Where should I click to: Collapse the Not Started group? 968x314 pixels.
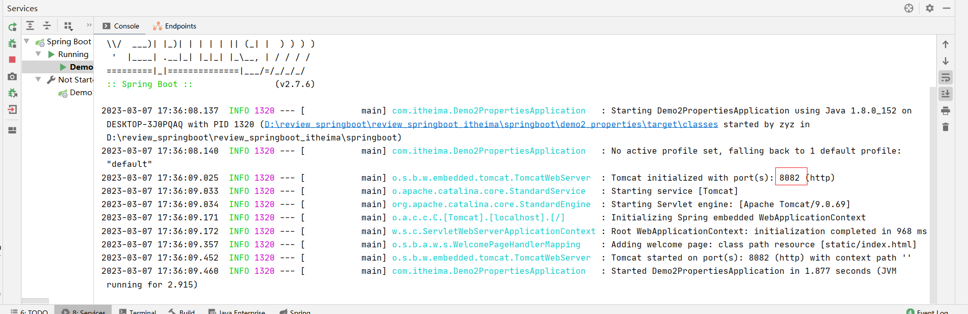coord(38,79)
